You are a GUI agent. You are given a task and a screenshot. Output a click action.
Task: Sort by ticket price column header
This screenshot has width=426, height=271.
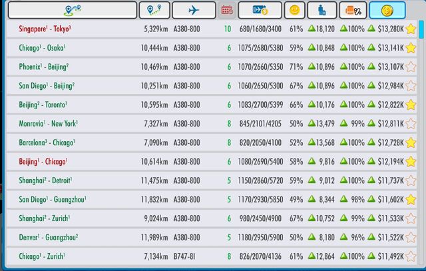tap(260, 11)
